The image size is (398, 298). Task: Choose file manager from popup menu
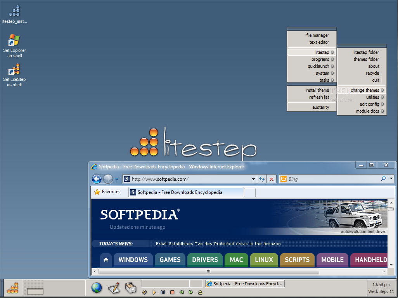tap(312, 35)
